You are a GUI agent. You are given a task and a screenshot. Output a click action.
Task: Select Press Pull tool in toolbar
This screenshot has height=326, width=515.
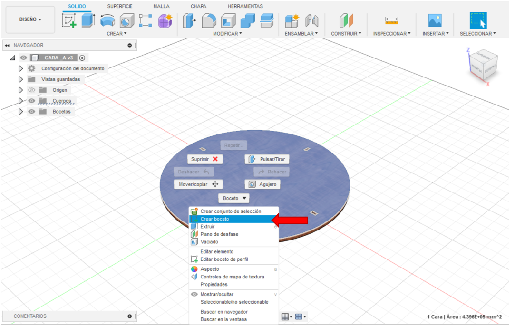click(189, 21)
